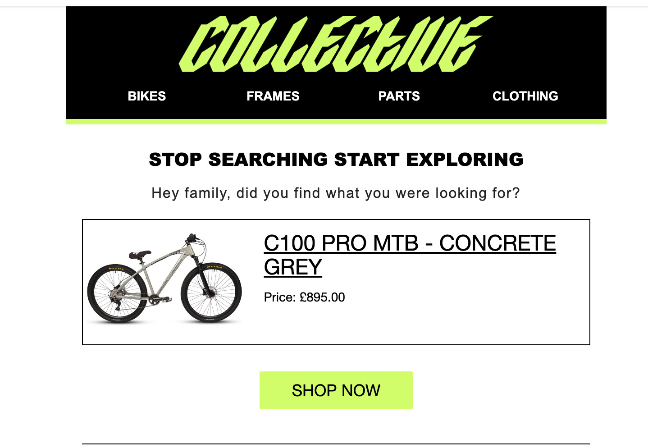Select the Price: £895.00 text
The width and height of the screenshot is (648, 448).
coord(304,297)
